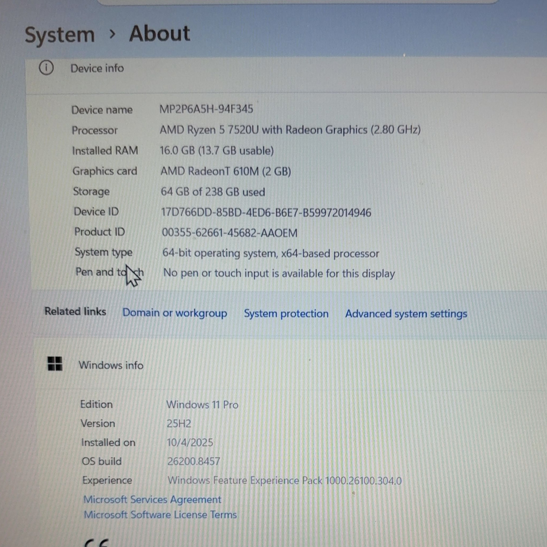
Task: Select the 16.0 GB installed RAM value
Action: click(x=217, y=150)
